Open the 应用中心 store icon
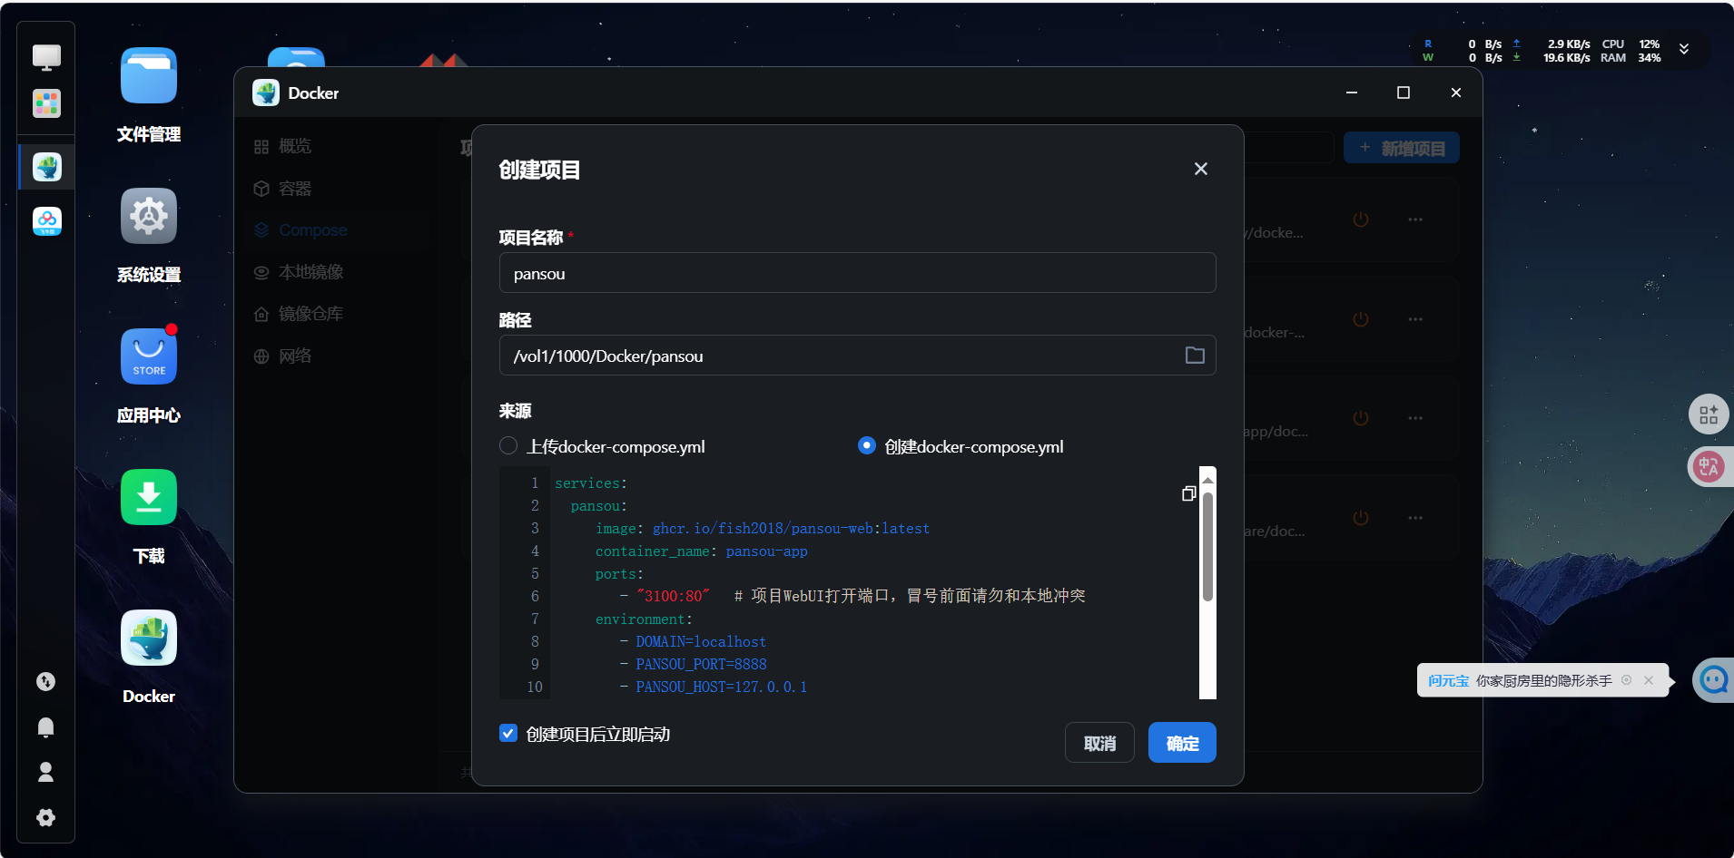 pos(149,356)
